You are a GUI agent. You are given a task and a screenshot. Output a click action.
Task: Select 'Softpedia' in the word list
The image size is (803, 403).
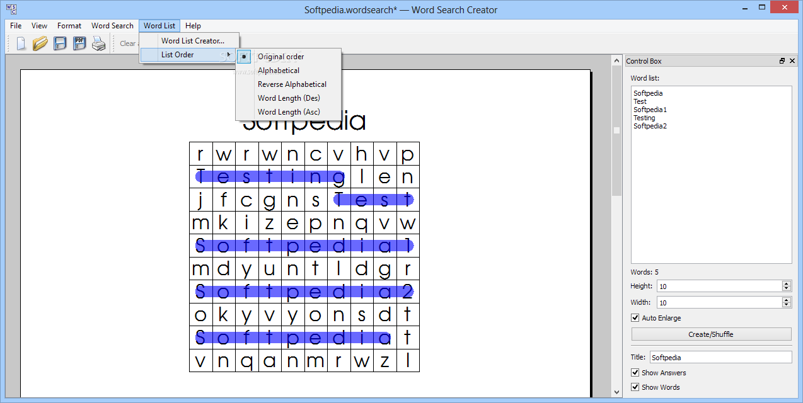point(648,93)
